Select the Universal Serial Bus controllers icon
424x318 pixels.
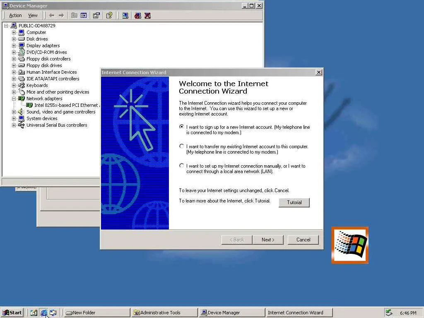point(22,125)
